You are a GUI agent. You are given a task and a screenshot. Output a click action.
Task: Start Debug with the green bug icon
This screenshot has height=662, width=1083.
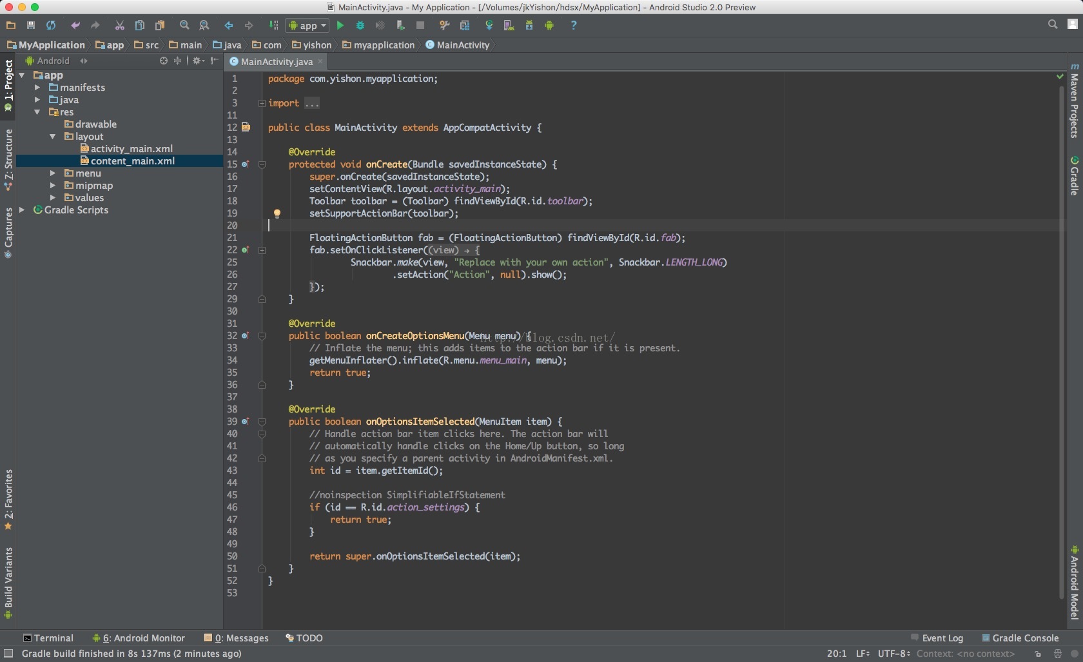360,25
